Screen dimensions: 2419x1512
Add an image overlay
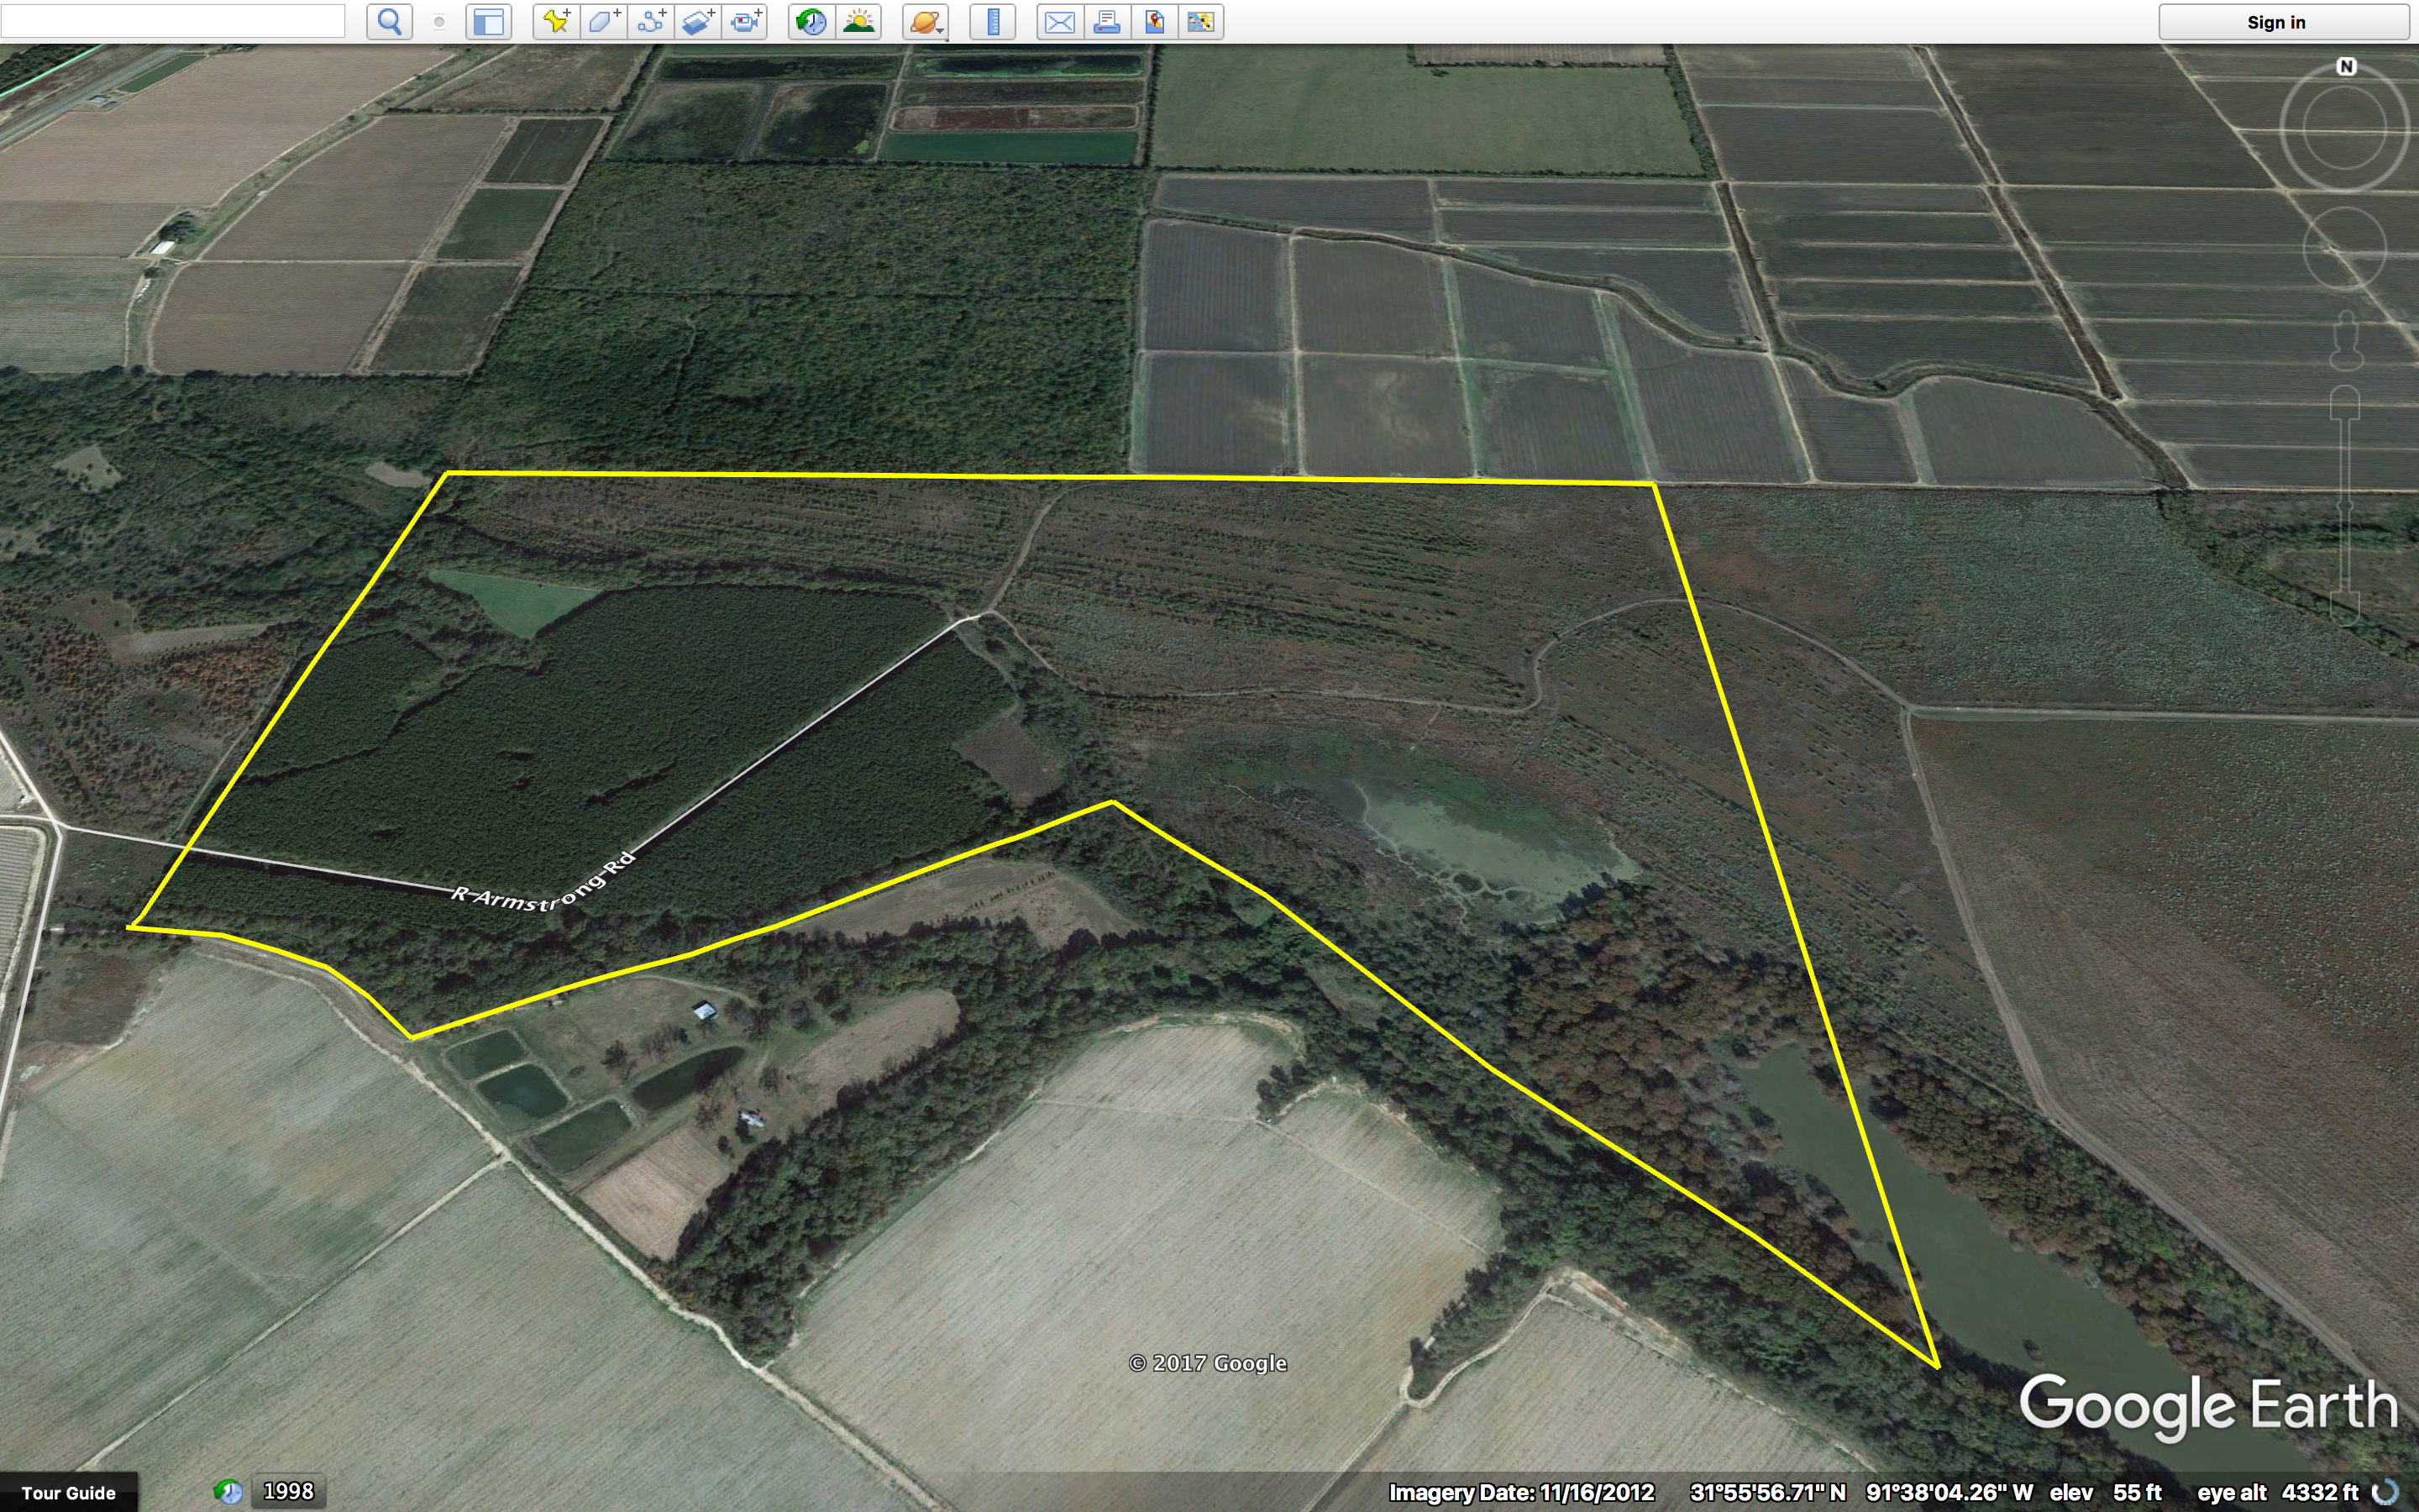point(698,22)
